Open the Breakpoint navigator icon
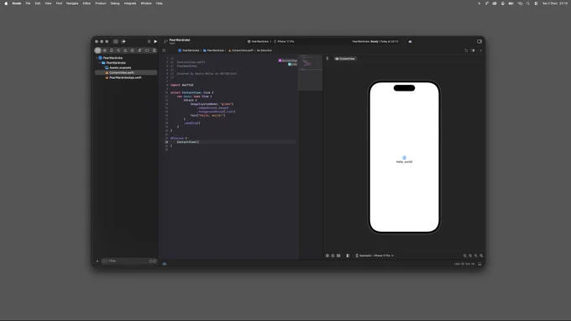Screen dimensions: 571x321 (147, 50)
